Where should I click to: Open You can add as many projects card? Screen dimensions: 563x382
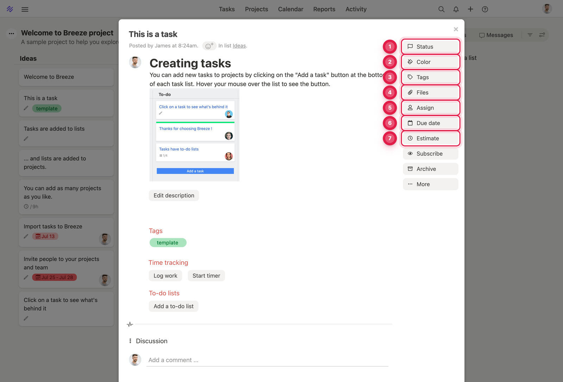[x=66, y=197]
